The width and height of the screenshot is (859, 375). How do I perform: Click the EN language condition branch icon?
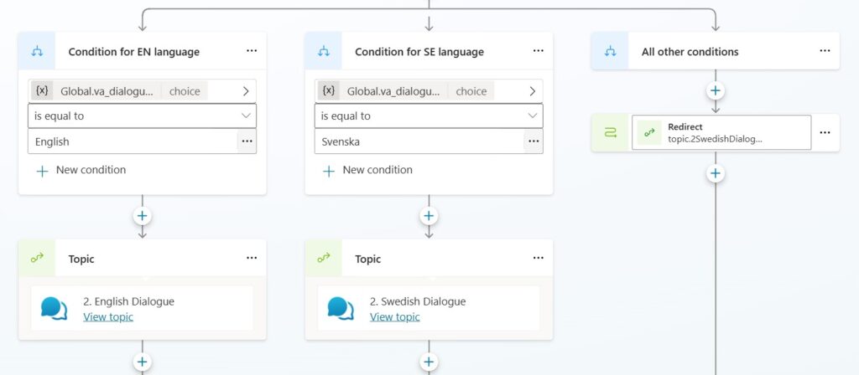37,51
